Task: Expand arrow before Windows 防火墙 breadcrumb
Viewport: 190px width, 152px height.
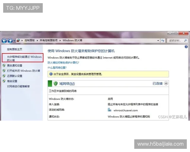Action: pos(60,41)
